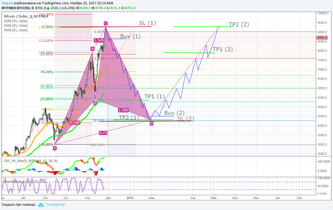Select the SL (1) annotation text

(147, 23)
